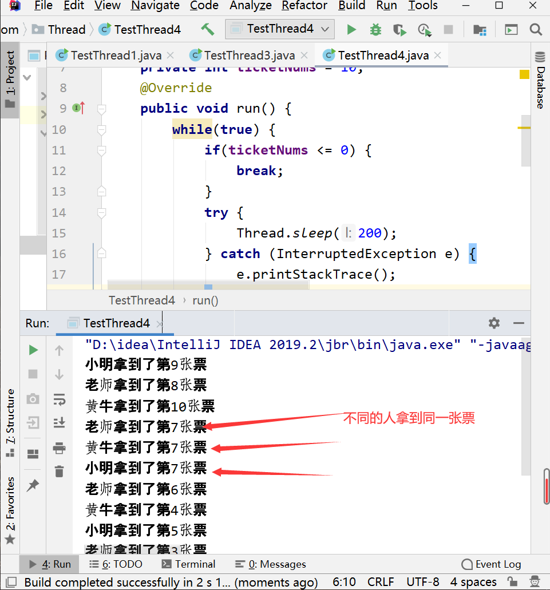Click the yellow inspection status indicator
This screenshot has height=590, width=550.
pos(524,74)
